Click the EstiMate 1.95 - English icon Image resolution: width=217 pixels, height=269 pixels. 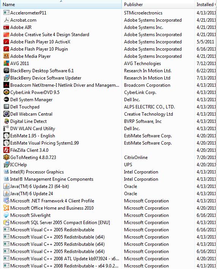click(x=6, y=135)
